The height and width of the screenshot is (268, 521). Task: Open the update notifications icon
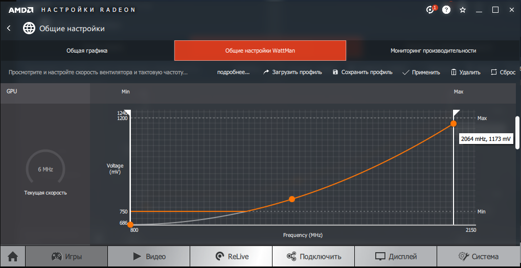click(431, 10)
